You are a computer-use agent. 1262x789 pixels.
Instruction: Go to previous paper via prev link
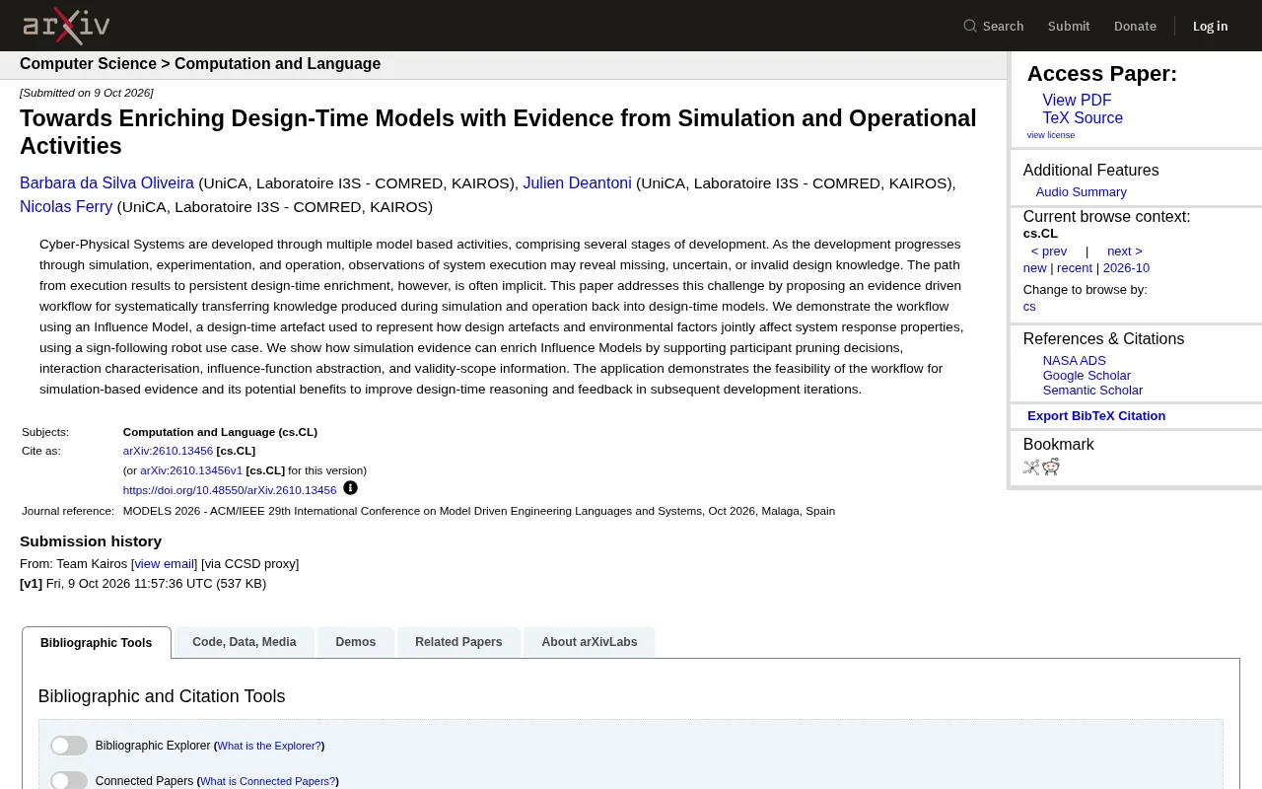1049,251
